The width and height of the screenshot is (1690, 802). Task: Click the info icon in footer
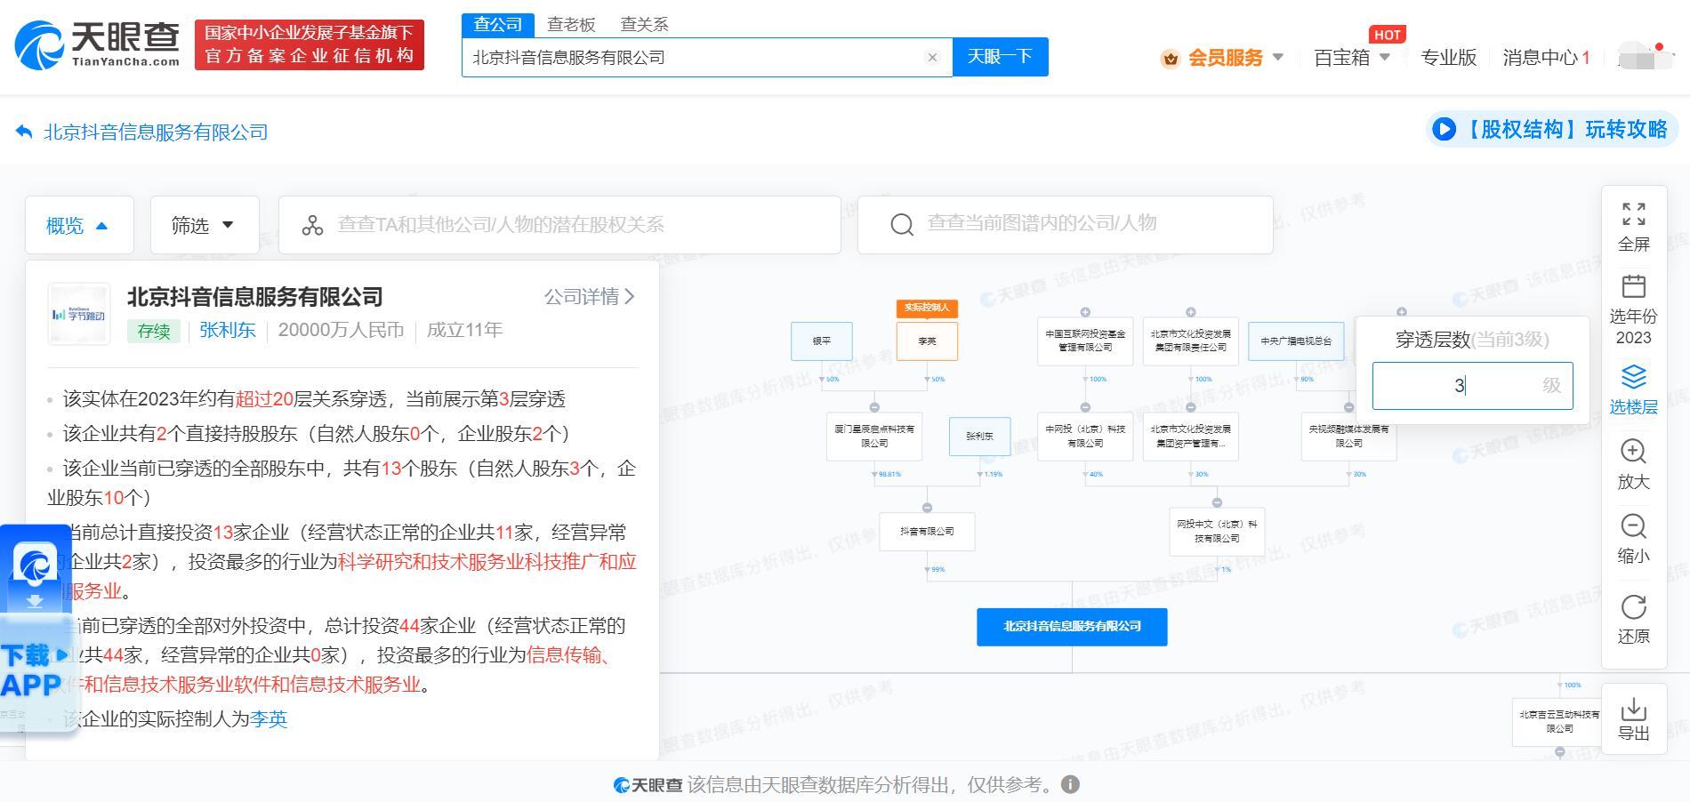click(1070, 784)
